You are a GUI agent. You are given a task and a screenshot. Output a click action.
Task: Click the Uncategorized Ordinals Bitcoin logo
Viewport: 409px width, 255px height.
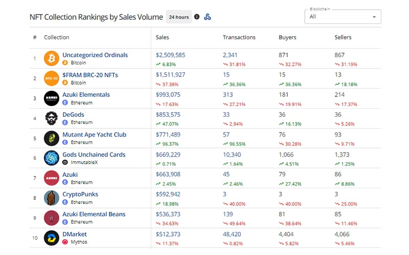point(52,58)
